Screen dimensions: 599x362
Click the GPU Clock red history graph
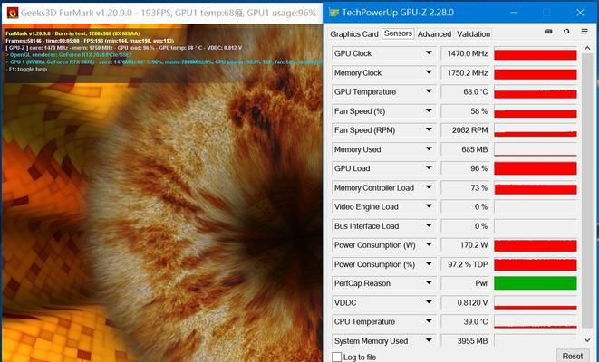536,53
